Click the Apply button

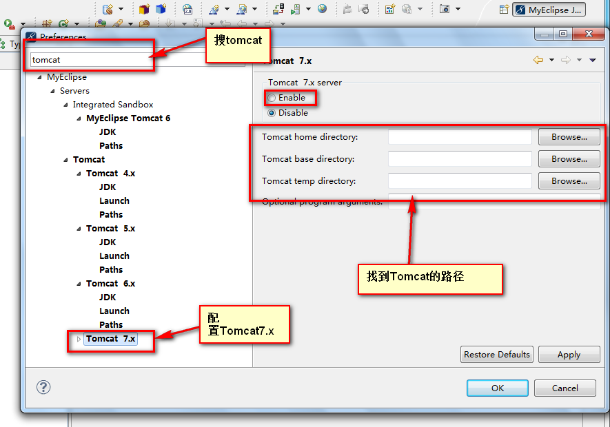[x=569, y=355]
